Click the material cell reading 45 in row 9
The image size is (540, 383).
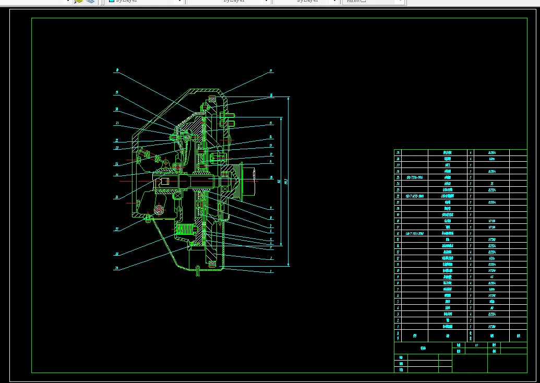coord(492,277)
